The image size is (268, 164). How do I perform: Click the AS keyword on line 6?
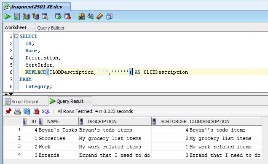point(138,72)
